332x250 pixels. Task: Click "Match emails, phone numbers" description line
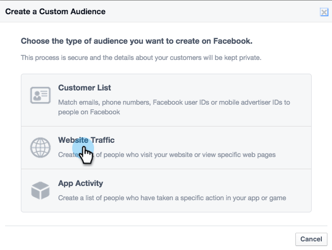pyautogui.click(x=174, y=102)
